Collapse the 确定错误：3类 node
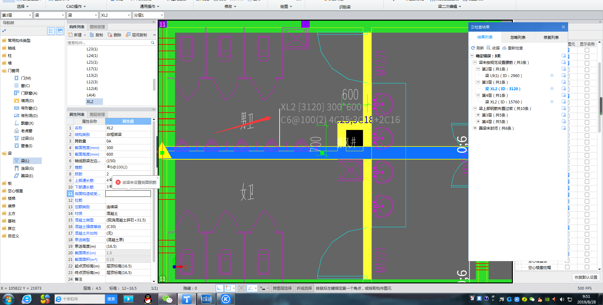 [472, 56]
